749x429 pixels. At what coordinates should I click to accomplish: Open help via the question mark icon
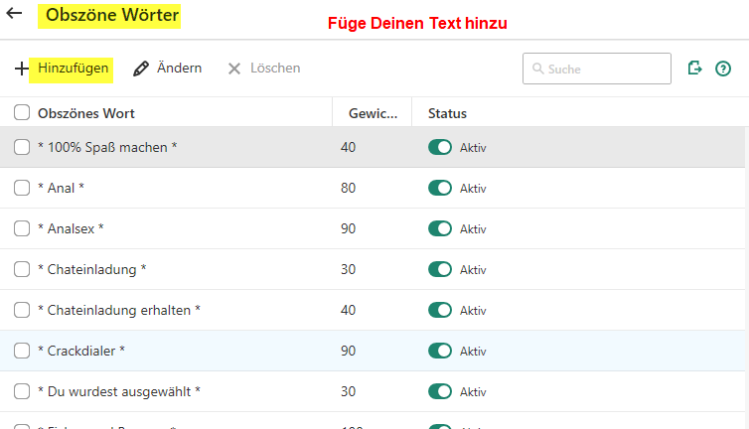pyautogui.click(x=723, y=69)
